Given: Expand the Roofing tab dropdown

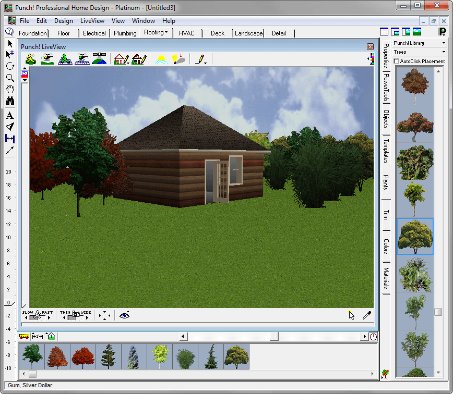Looking at the screenshot, I should point(156,33).
